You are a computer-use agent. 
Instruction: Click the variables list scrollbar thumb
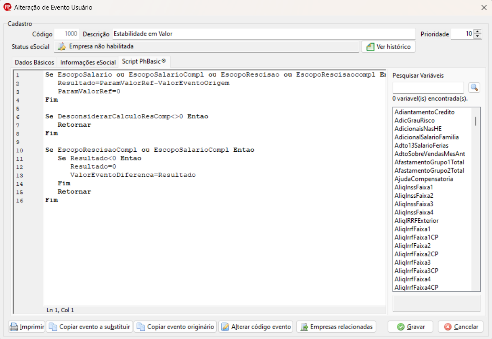click(476, 121)
